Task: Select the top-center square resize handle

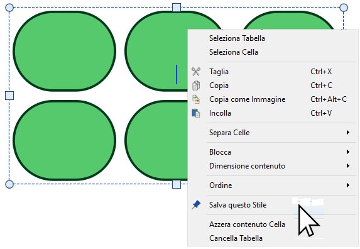Action: [x=177, y=8]
